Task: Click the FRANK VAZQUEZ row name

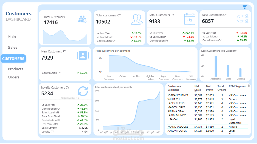Action: (178, 127)
